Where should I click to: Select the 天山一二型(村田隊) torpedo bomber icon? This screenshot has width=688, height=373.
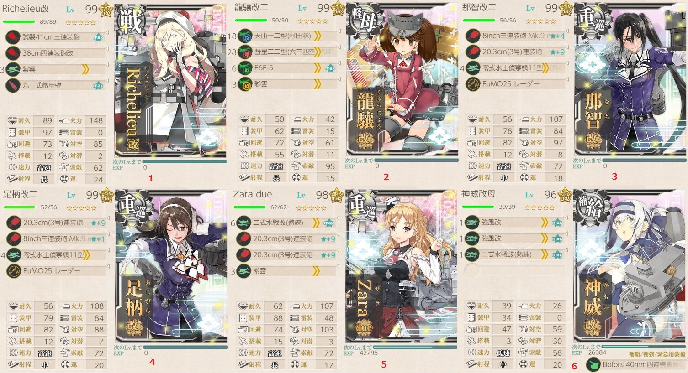tap(245, 36)
